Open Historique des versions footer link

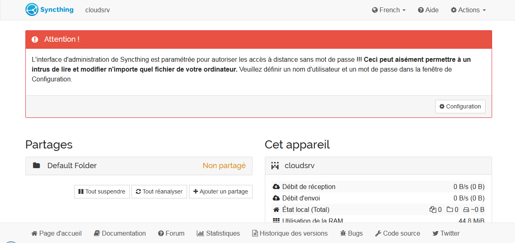[x=290, y=234]
